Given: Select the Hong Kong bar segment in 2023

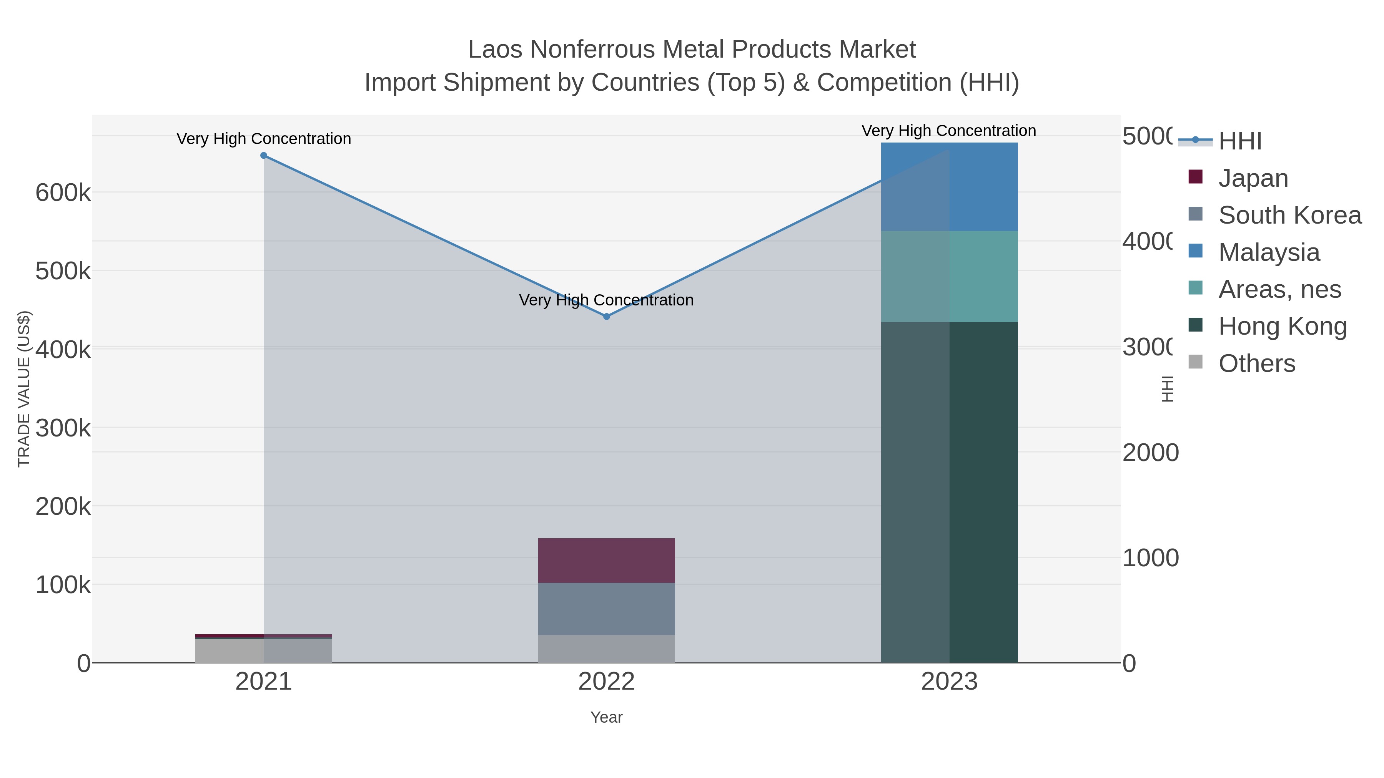Looking at the screenshot, I should click(949, 493).
